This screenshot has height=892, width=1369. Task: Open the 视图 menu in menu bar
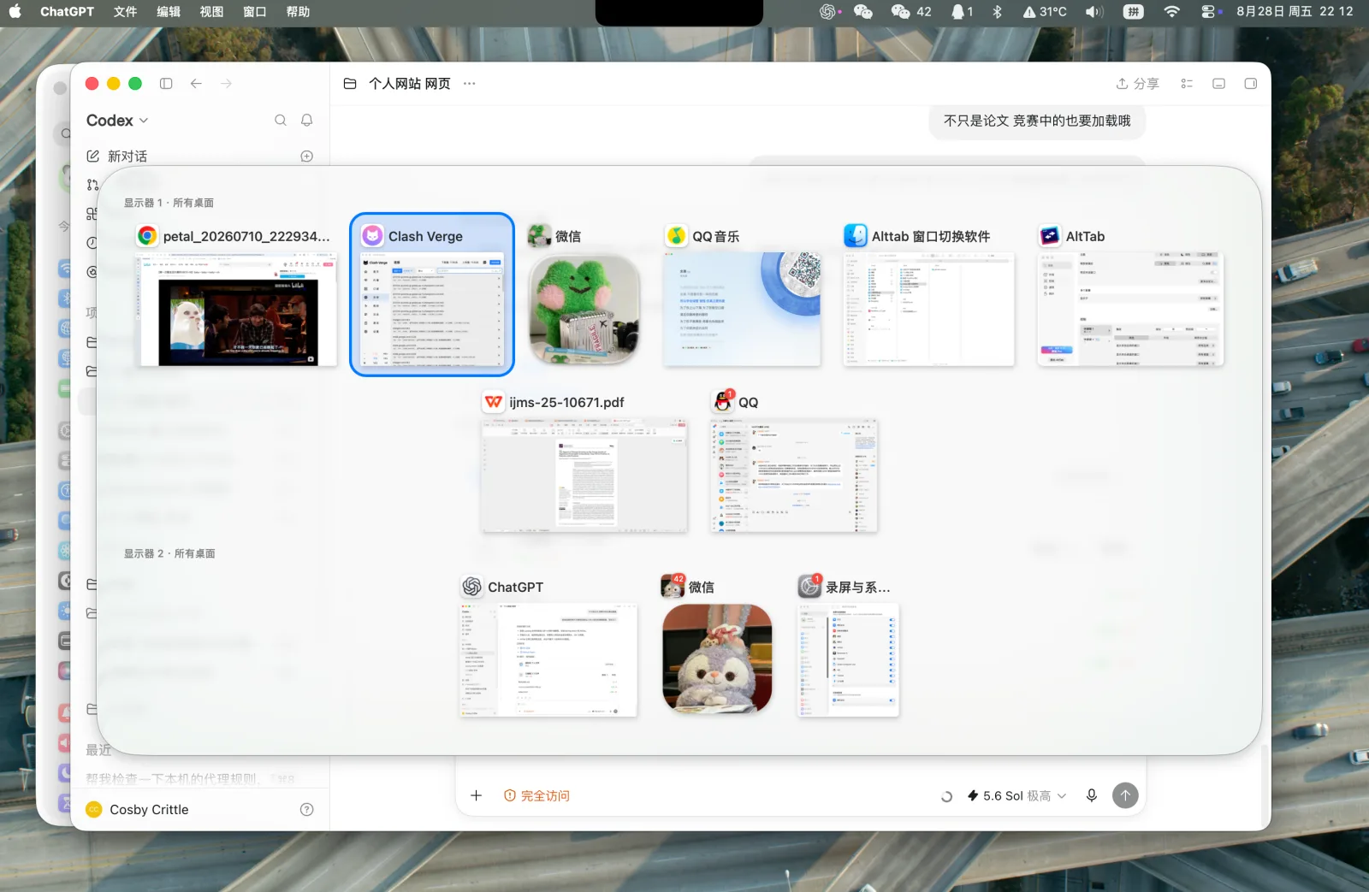click(x=211, y=12)
